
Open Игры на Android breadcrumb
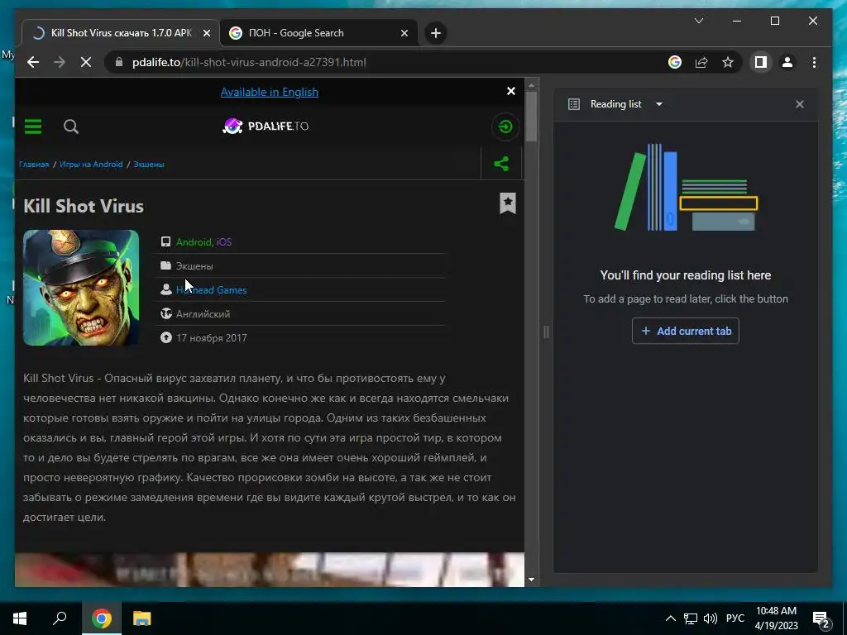pos(91,165)
